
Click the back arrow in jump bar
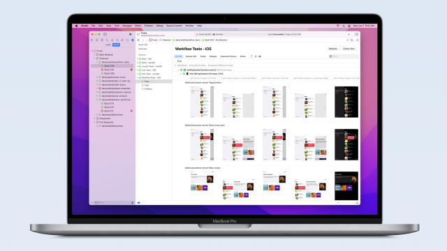(x=143, y=40)
